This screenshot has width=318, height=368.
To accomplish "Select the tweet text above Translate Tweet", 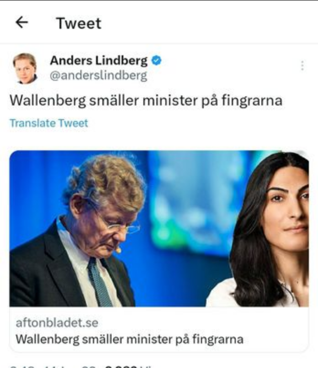I will [x=146, y=101].
